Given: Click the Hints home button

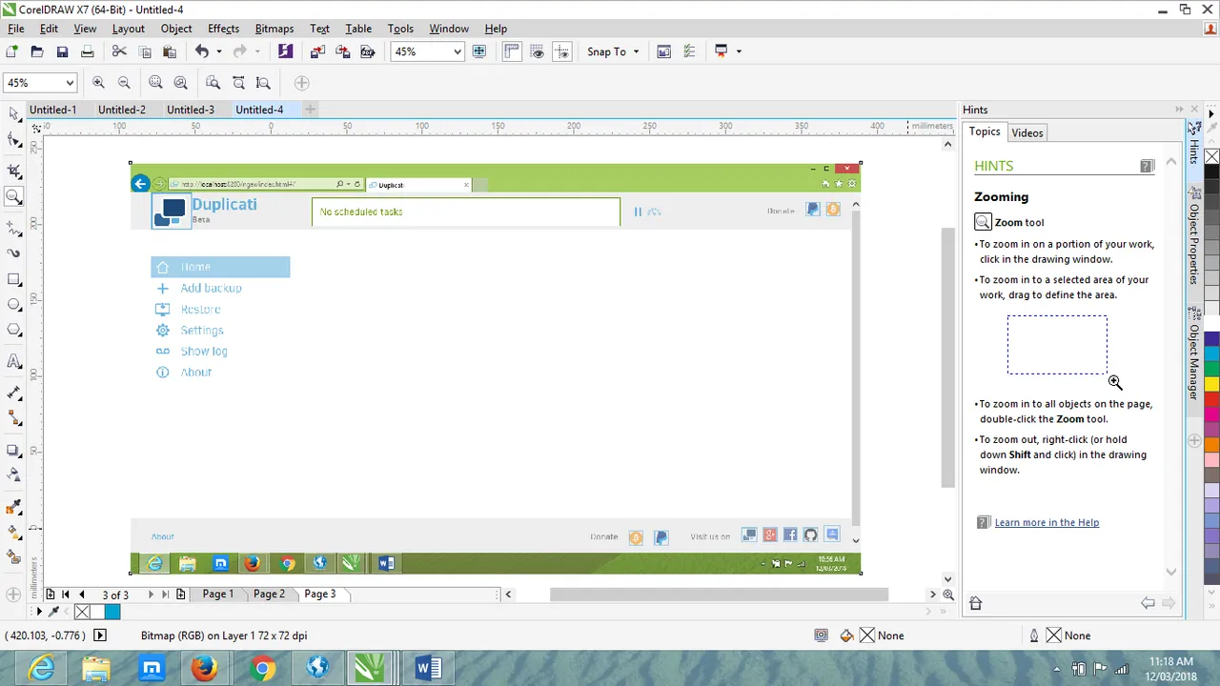Looking at the screenshot, I should coord(975,603).
